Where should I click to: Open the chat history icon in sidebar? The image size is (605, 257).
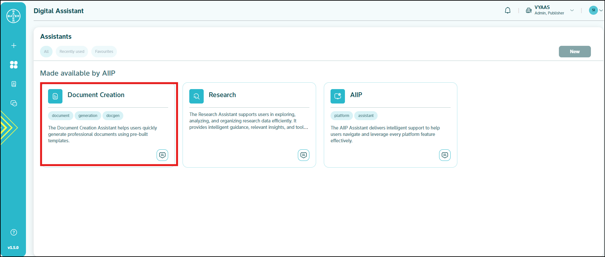(14, 103)
